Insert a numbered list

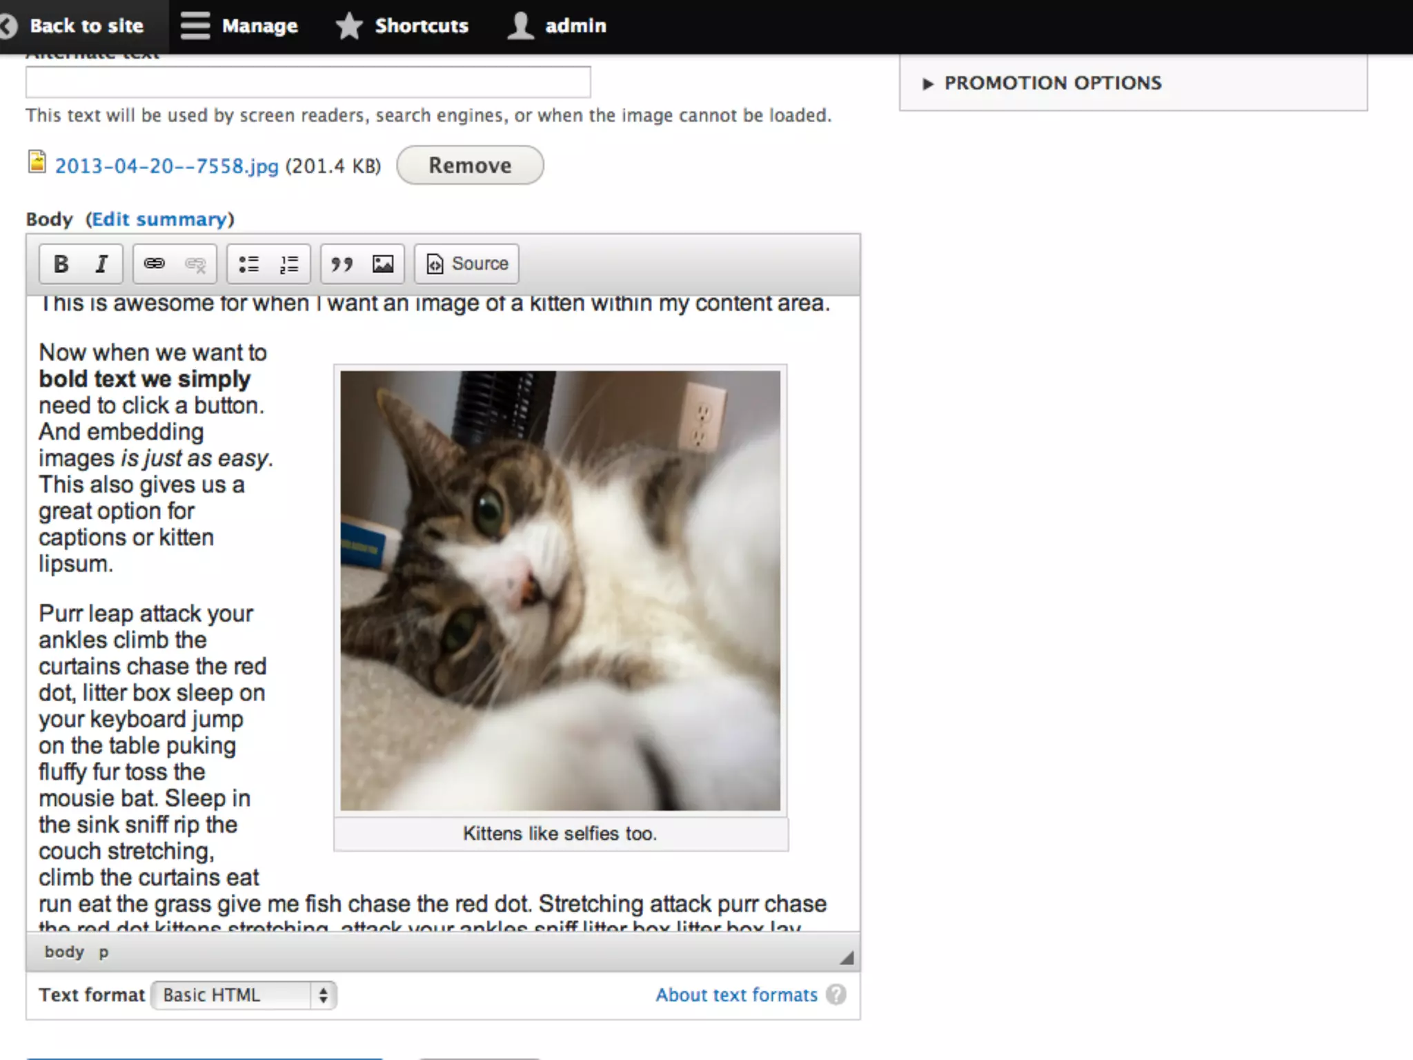coord(289,264)
